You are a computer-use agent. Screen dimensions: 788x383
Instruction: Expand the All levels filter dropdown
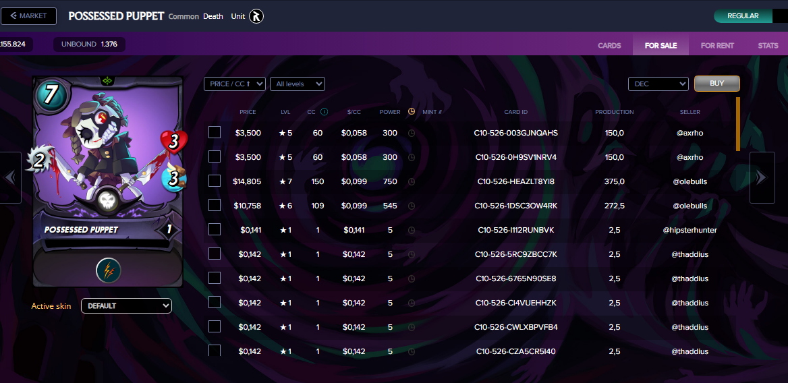(297, 84)
